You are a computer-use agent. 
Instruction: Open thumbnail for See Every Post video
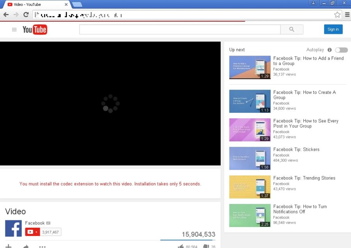point(250,130)
